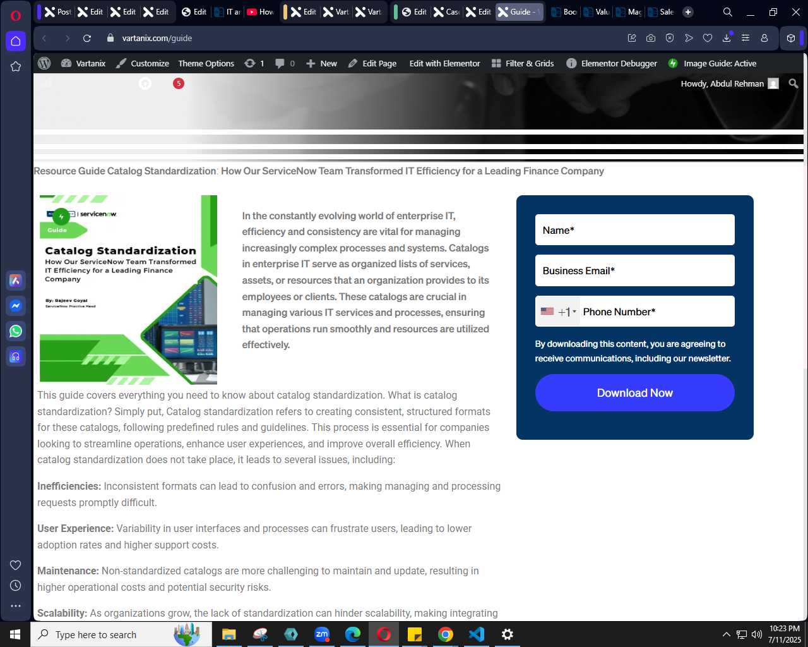This screenshot has height=647, width=808.
Task: Switch to the YouTube 'How' tab
Action: point(260,12)
